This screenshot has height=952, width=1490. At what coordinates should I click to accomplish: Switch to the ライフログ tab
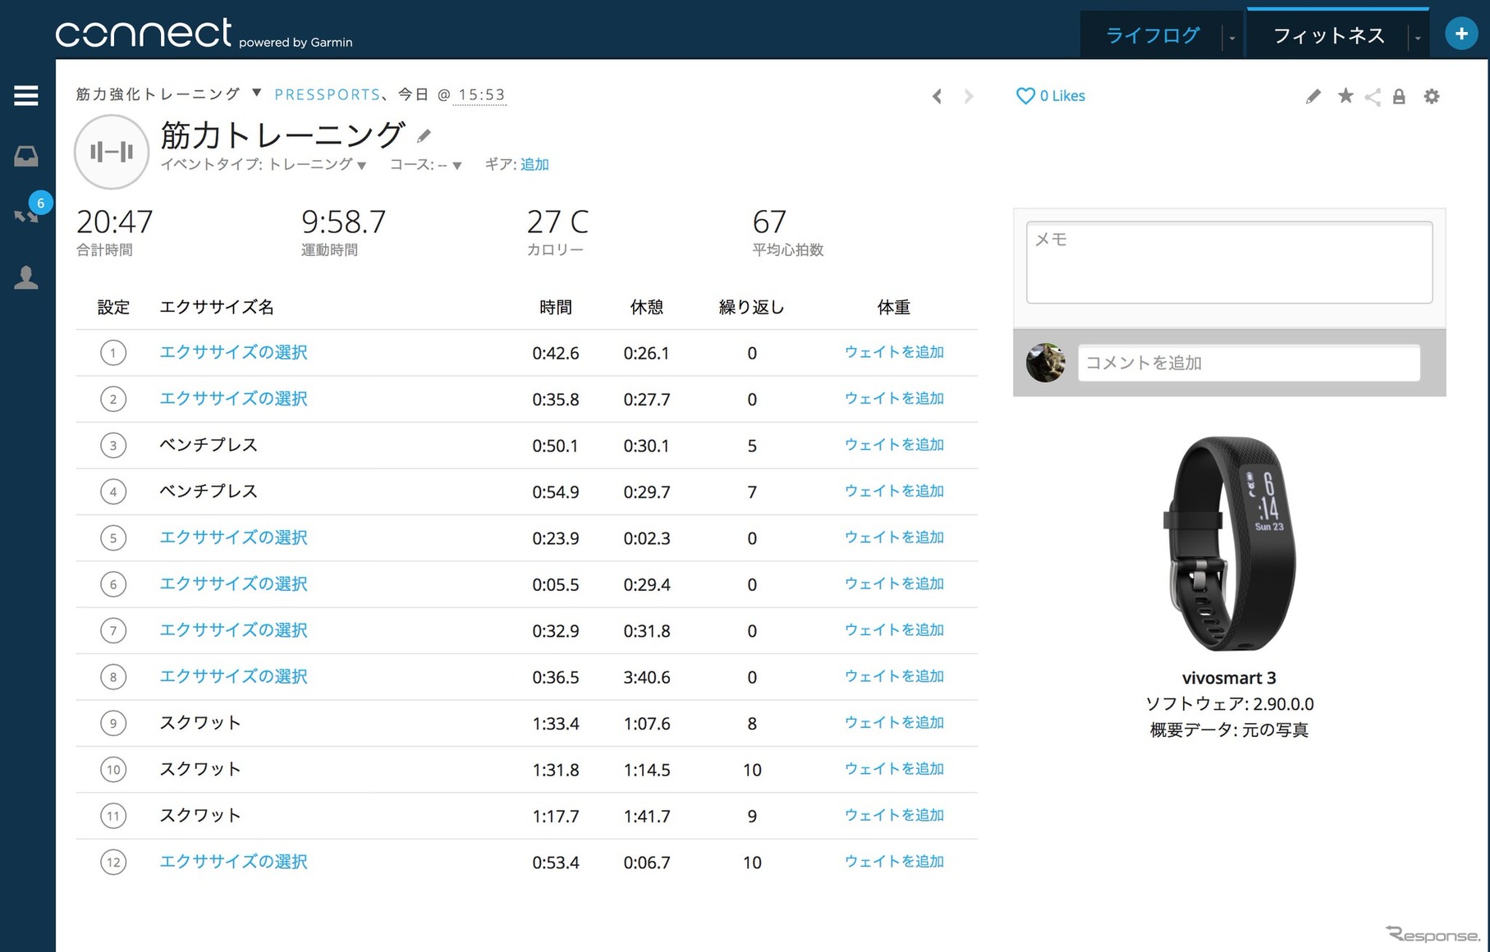(x=1153, y=35)
